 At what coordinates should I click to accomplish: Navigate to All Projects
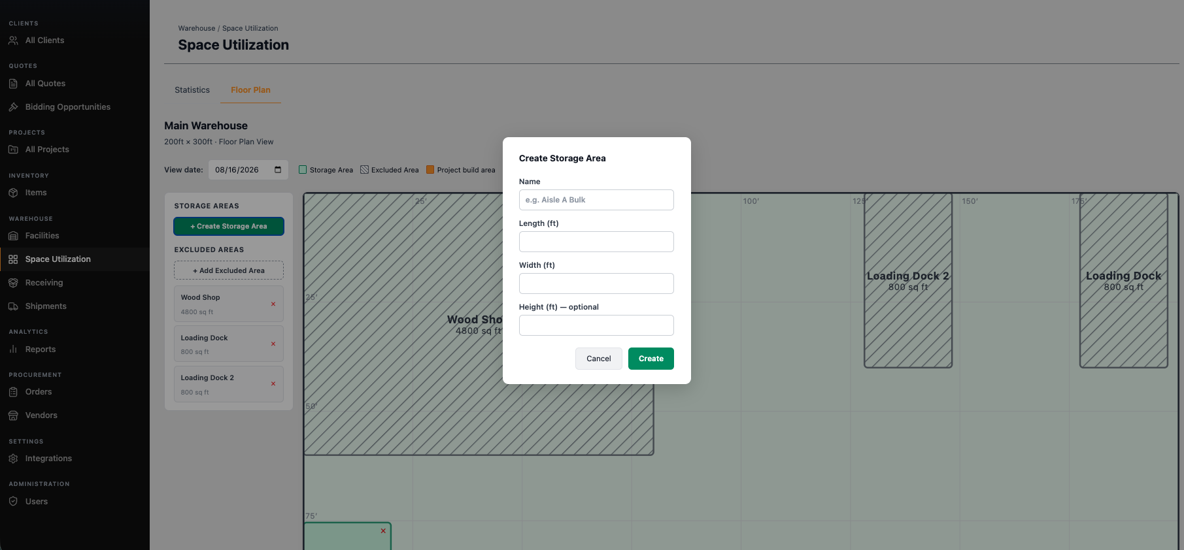[x=47, y=150]
